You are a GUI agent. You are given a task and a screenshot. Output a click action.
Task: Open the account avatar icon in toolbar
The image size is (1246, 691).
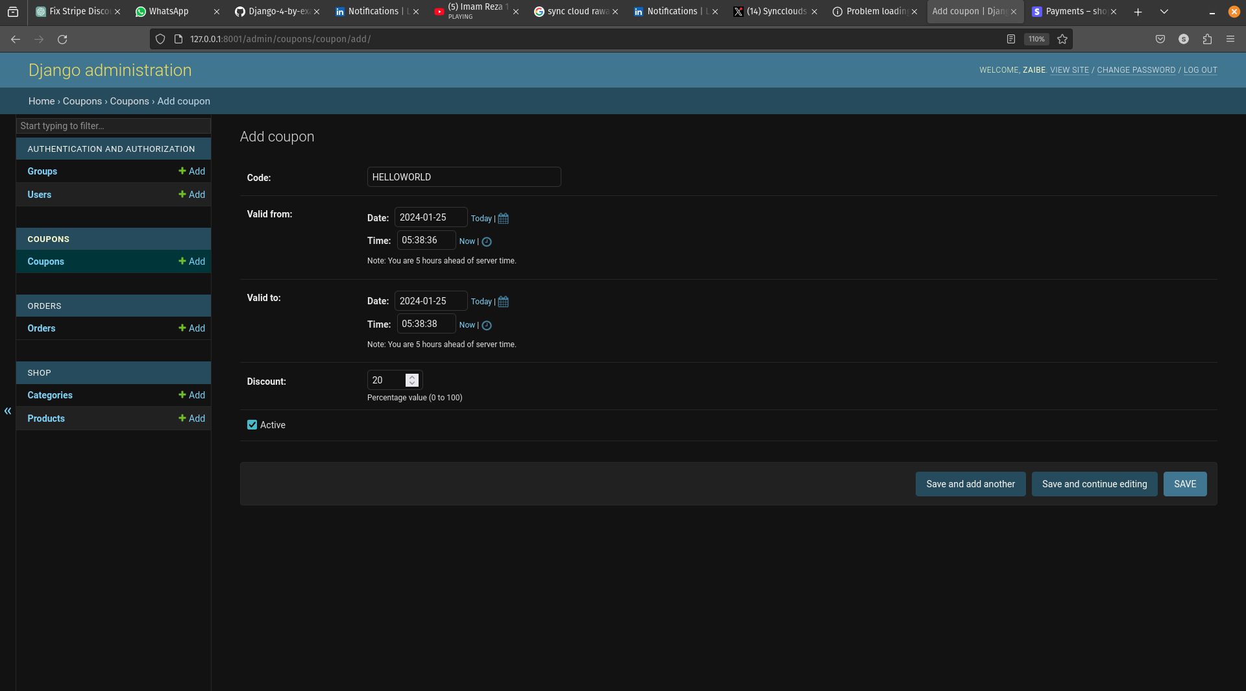point(1184,39)
